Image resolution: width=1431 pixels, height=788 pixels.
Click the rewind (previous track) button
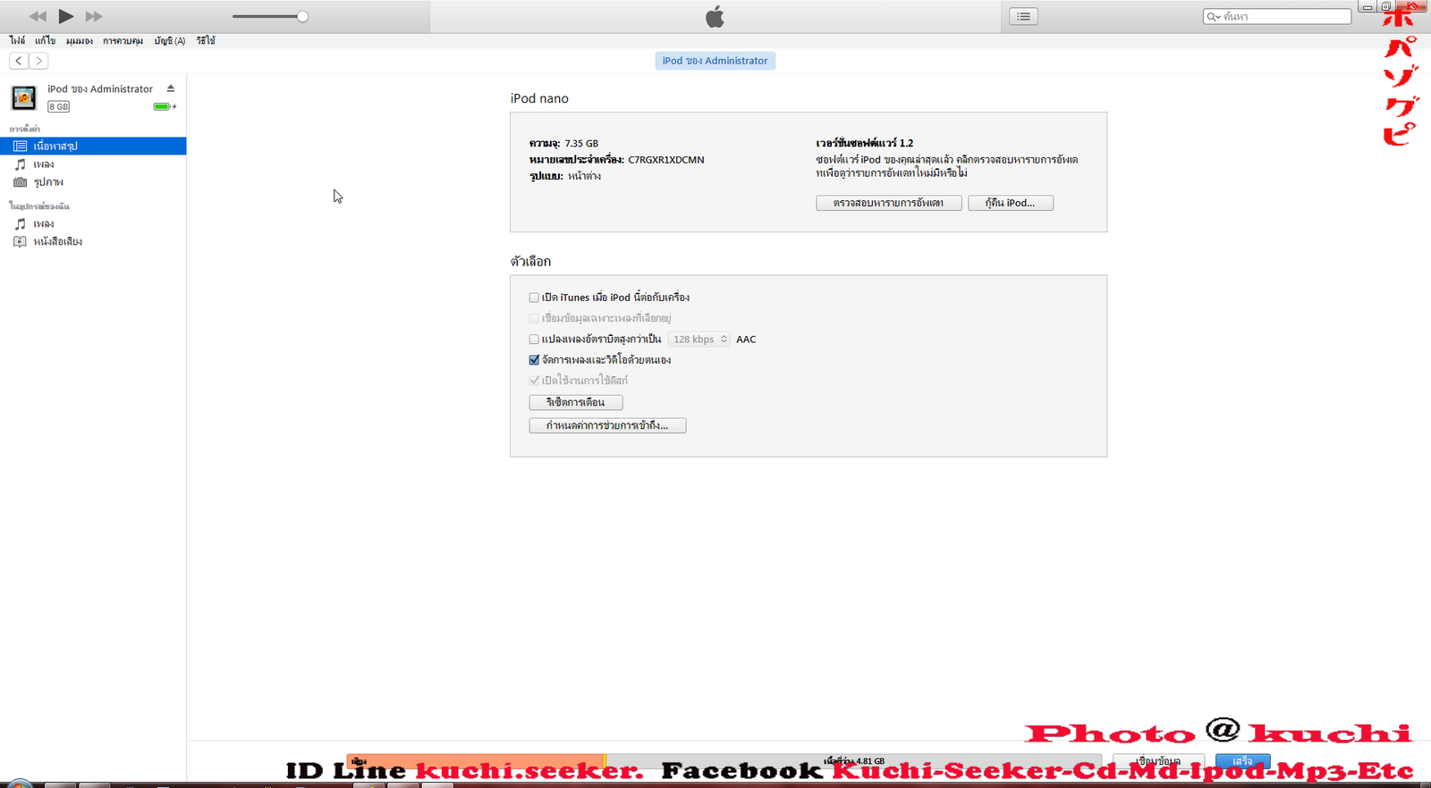pos(38,16)
